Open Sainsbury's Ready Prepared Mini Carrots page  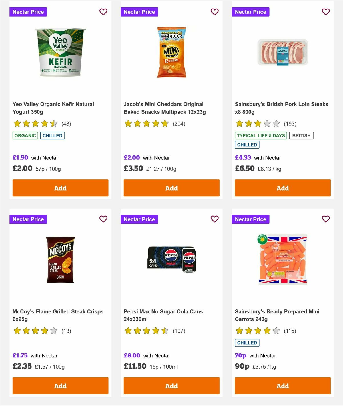[276, 315]
